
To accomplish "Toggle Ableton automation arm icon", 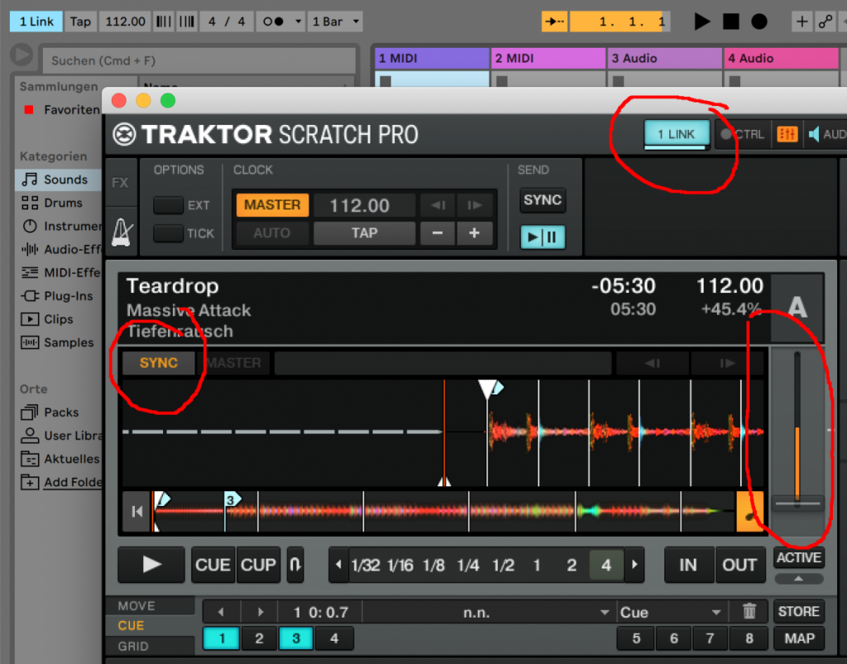I will pyautogui.click(x=825, y=21).
